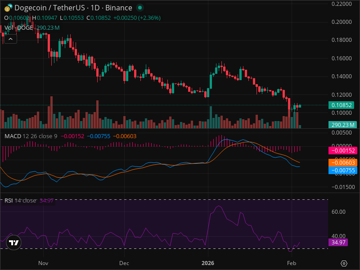Click the Nov date on time axis
Image resolution: width=360 pixels, height=270 pixels.
pos(43,263)
